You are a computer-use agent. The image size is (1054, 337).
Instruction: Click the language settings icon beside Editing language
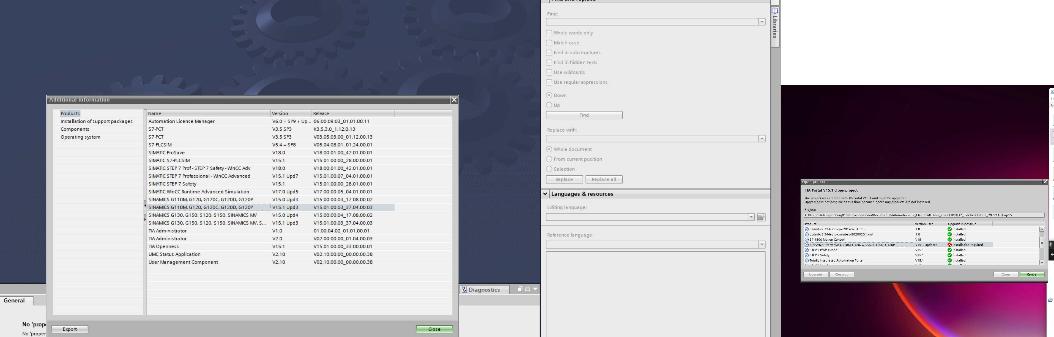[761, 217]
